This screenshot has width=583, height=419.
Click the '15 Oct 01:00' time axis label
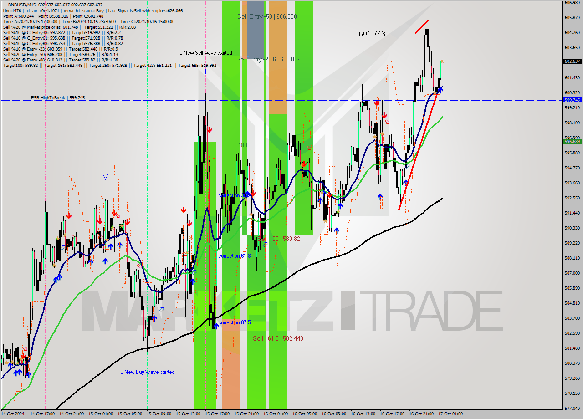(101, 414)
